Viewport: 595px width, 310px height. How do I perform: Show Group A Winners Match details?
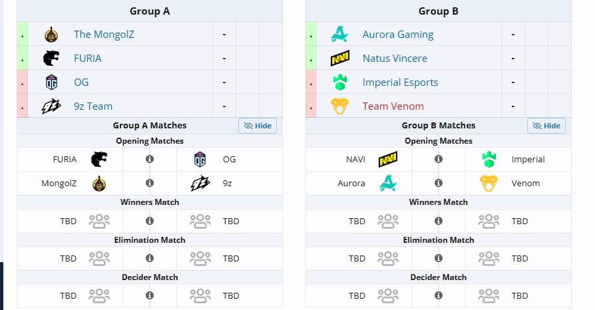(150, 221)
